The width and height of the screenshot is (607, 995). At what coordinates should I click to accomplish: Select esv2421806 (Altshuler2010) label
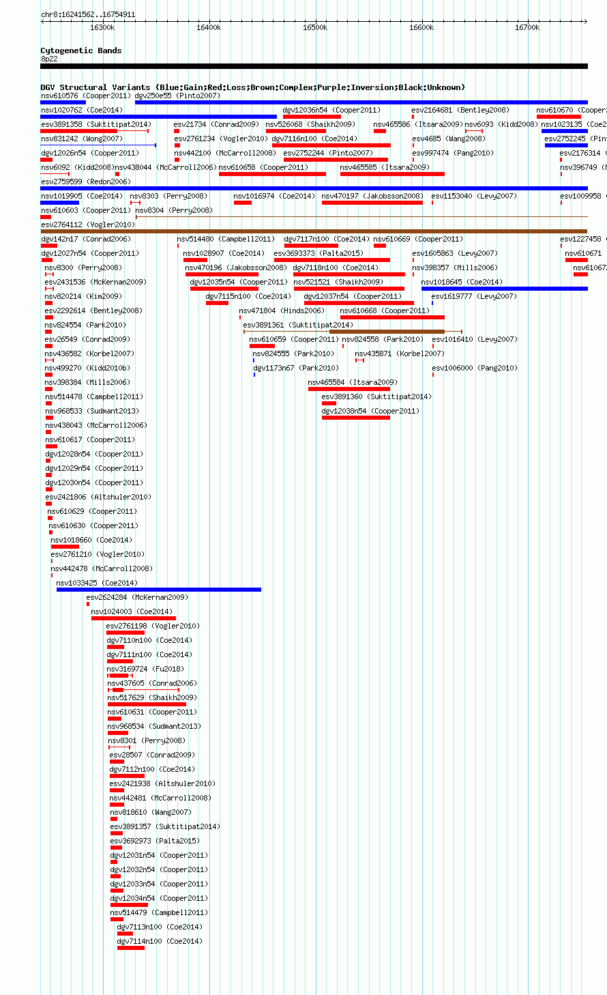click(x=98, y=497)
